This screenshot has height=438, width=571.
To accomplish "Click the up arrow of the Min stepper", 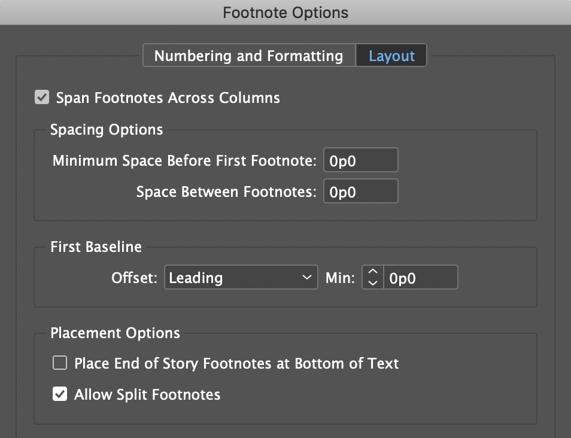I will click(372, 273).
